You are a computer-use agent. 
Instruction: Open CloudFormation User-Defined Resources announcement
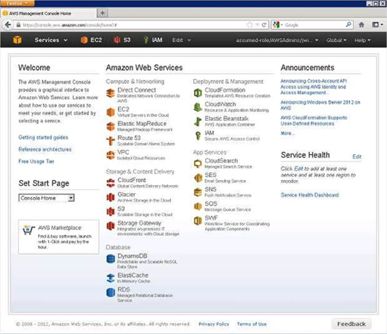point(314,121)
